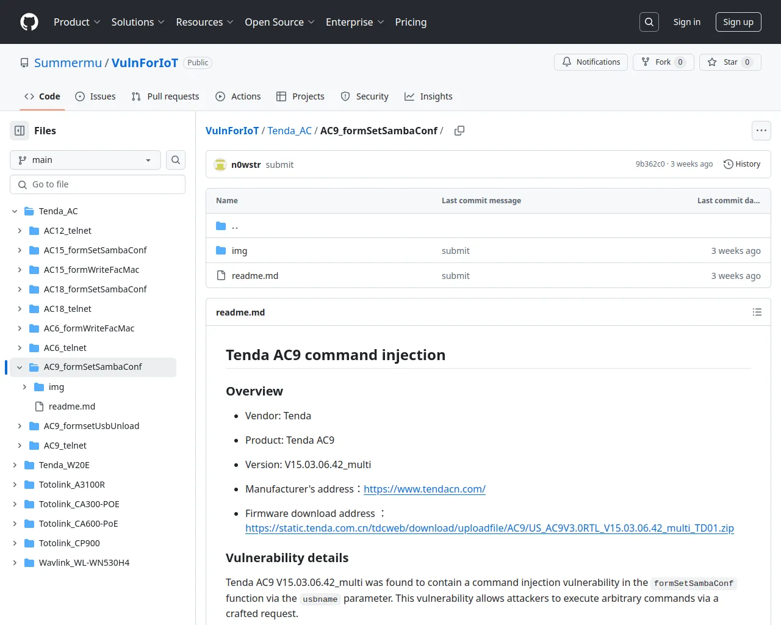The height and width of the screenshot is (625, 781).
Task: Copy path icon next to AC9_formSetSambaConf
Action: (x=459, y=131)
